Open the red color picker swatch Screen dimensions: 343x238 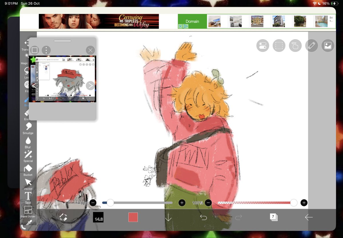click(133, 217)
